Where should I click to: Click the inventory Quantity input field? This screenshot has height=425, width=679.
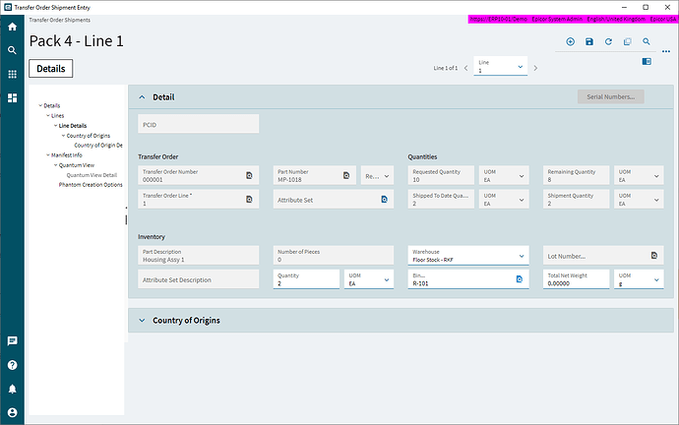tap(306, 279)
